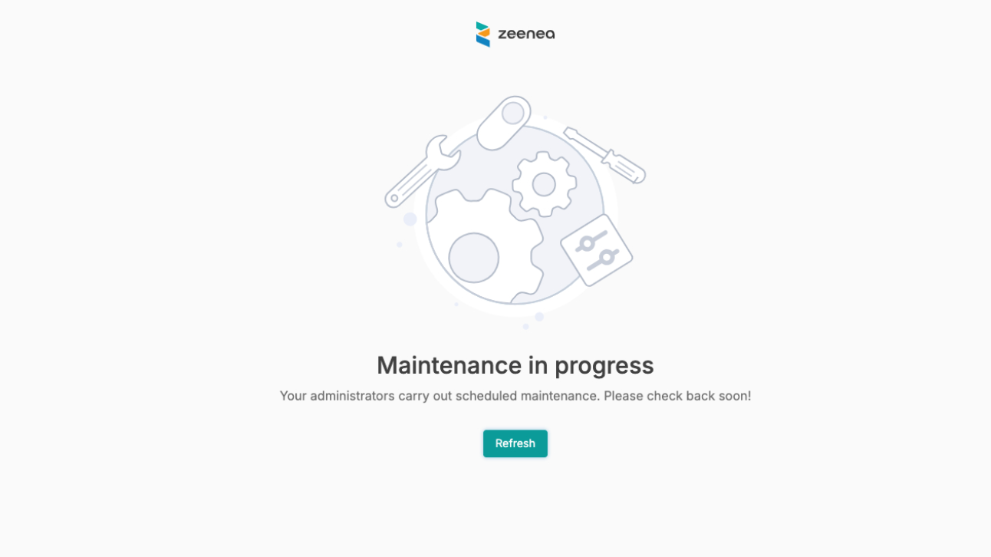Click the zeenea wordmark text
This screenshot has width=991, height=557.
click(526, 34)
